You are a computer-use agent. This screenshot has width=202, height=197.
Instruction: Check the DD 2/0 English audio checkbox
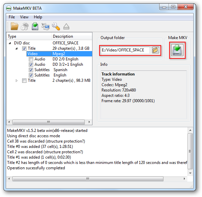(31, 59)
